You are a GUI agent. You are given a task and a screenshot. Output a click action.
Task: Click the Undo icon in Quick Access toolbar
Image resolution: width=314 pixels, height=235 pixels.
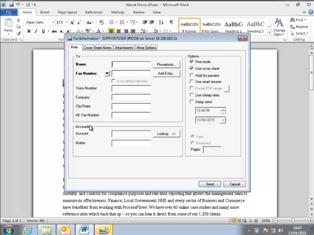(18, 5)
